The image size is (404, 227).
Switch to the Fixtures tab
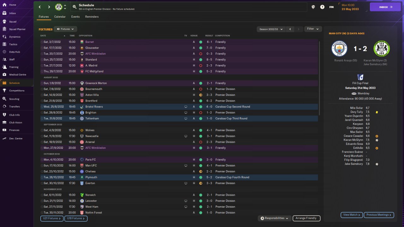point(44,17)
